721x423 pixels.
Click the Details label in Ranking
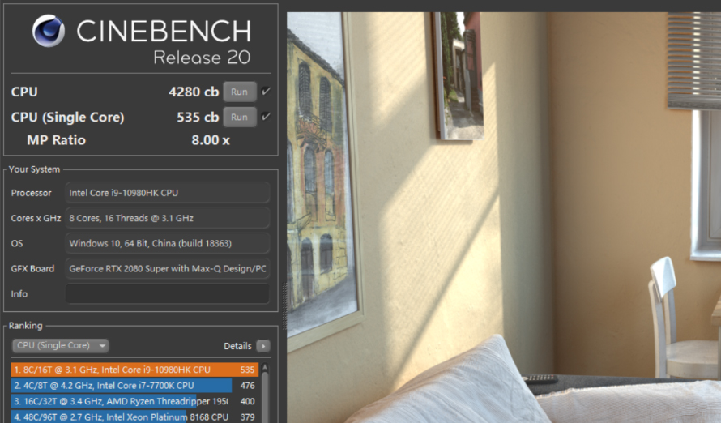[237, 346]
